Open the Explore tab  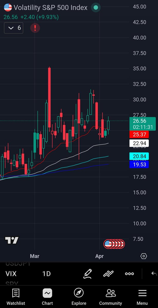[79, 297]
